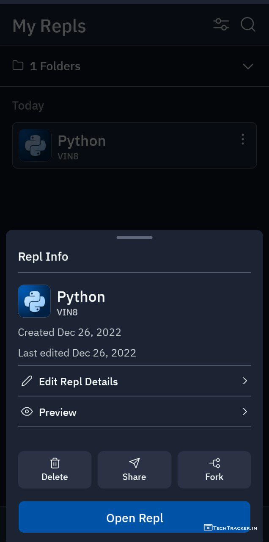Choose the Preview menu entry

(58, 412)
